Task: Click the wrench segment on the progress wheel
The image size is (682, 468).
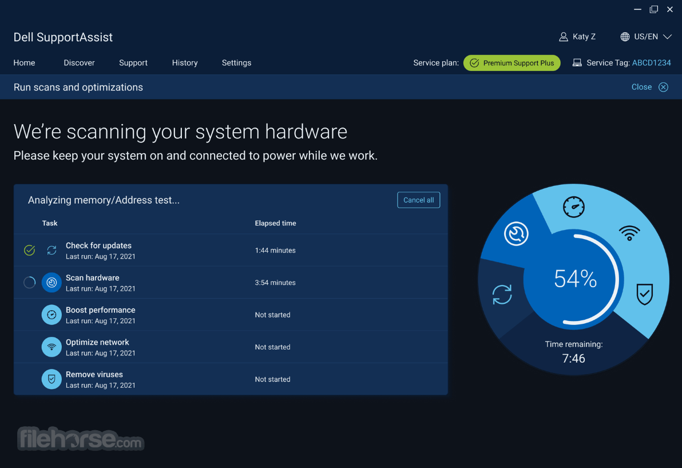Action: pos(516,234)
